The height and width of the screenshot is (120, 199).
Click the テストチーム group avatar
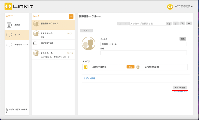click(x=36, y=34)
